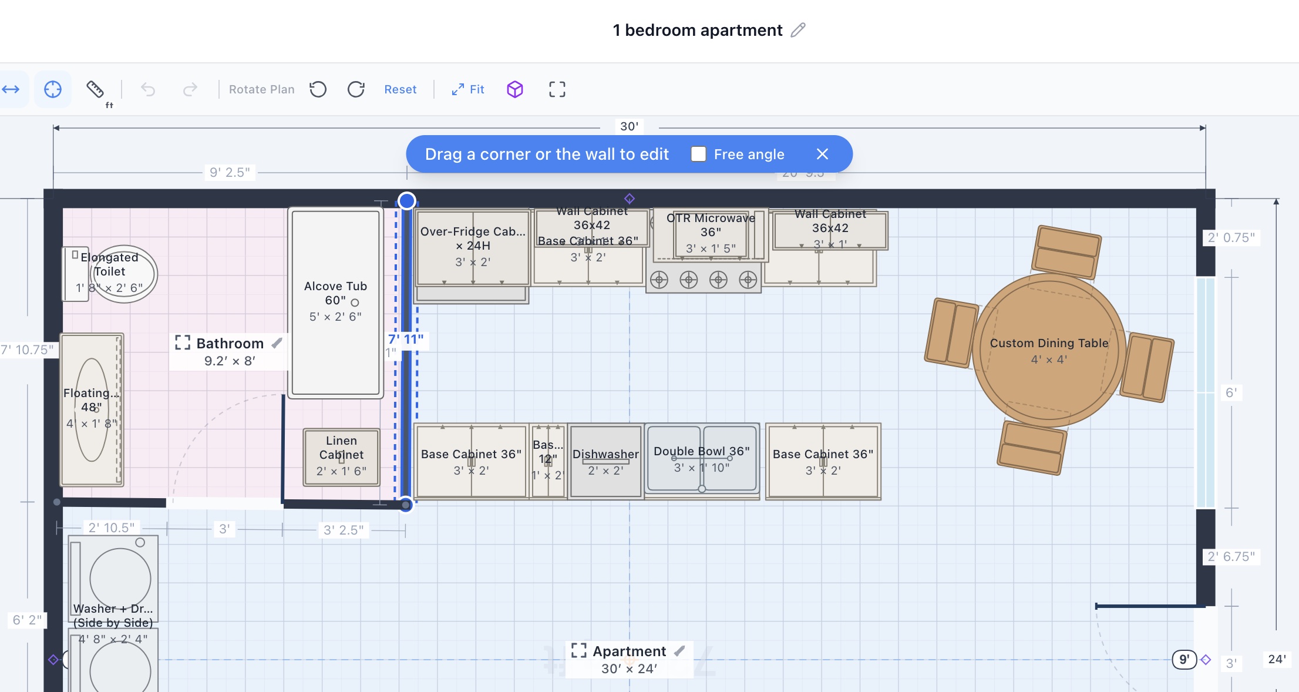Select the right-most Base Cabinet 36"

823,462
